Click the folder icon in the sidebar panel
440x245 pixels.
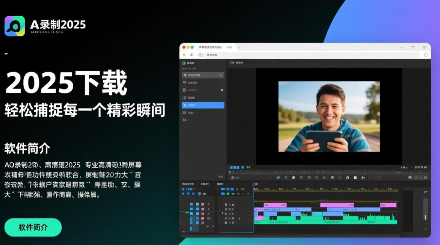(x=184, y=82)
